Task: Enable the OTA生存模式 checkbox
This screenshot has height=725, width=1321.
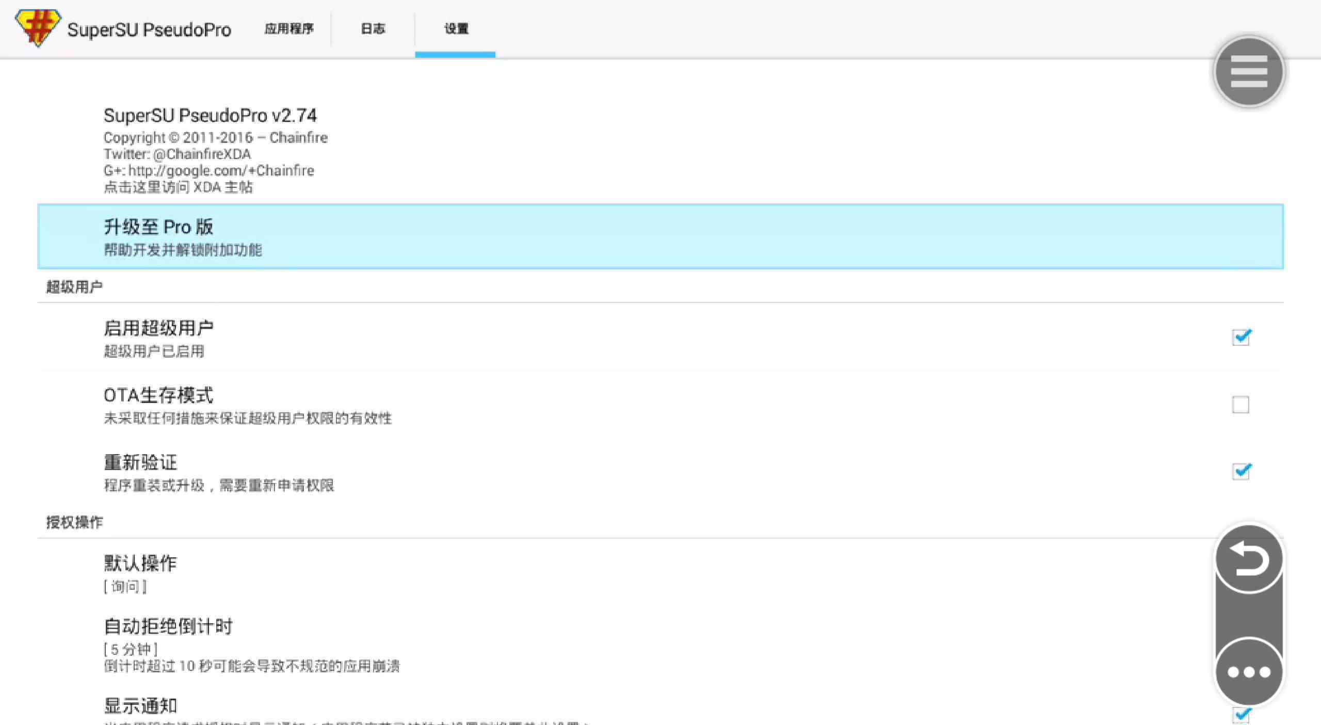Action: 1241,405
